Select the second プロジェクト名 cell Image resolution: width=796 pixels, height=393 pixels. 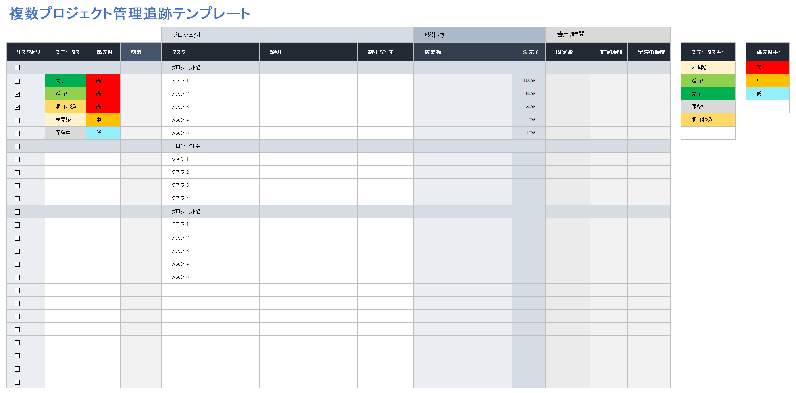(x=210, y=146)
